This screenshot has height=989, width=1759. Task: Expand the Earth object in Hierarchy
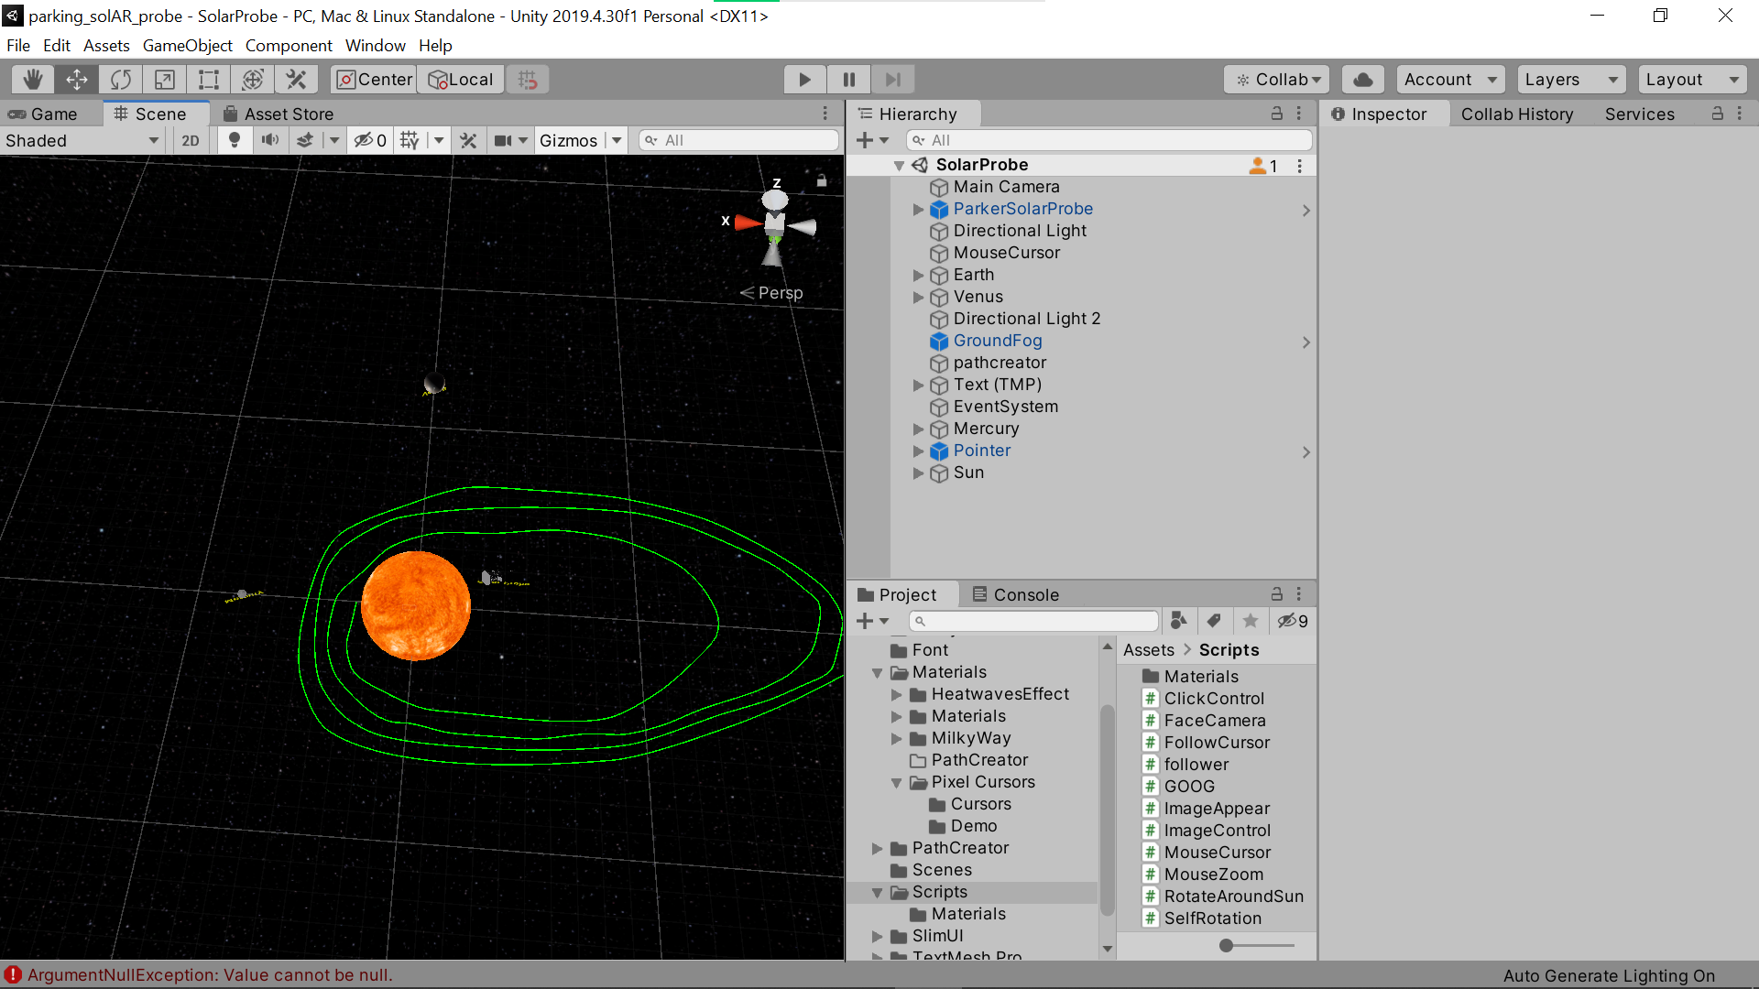918,275
